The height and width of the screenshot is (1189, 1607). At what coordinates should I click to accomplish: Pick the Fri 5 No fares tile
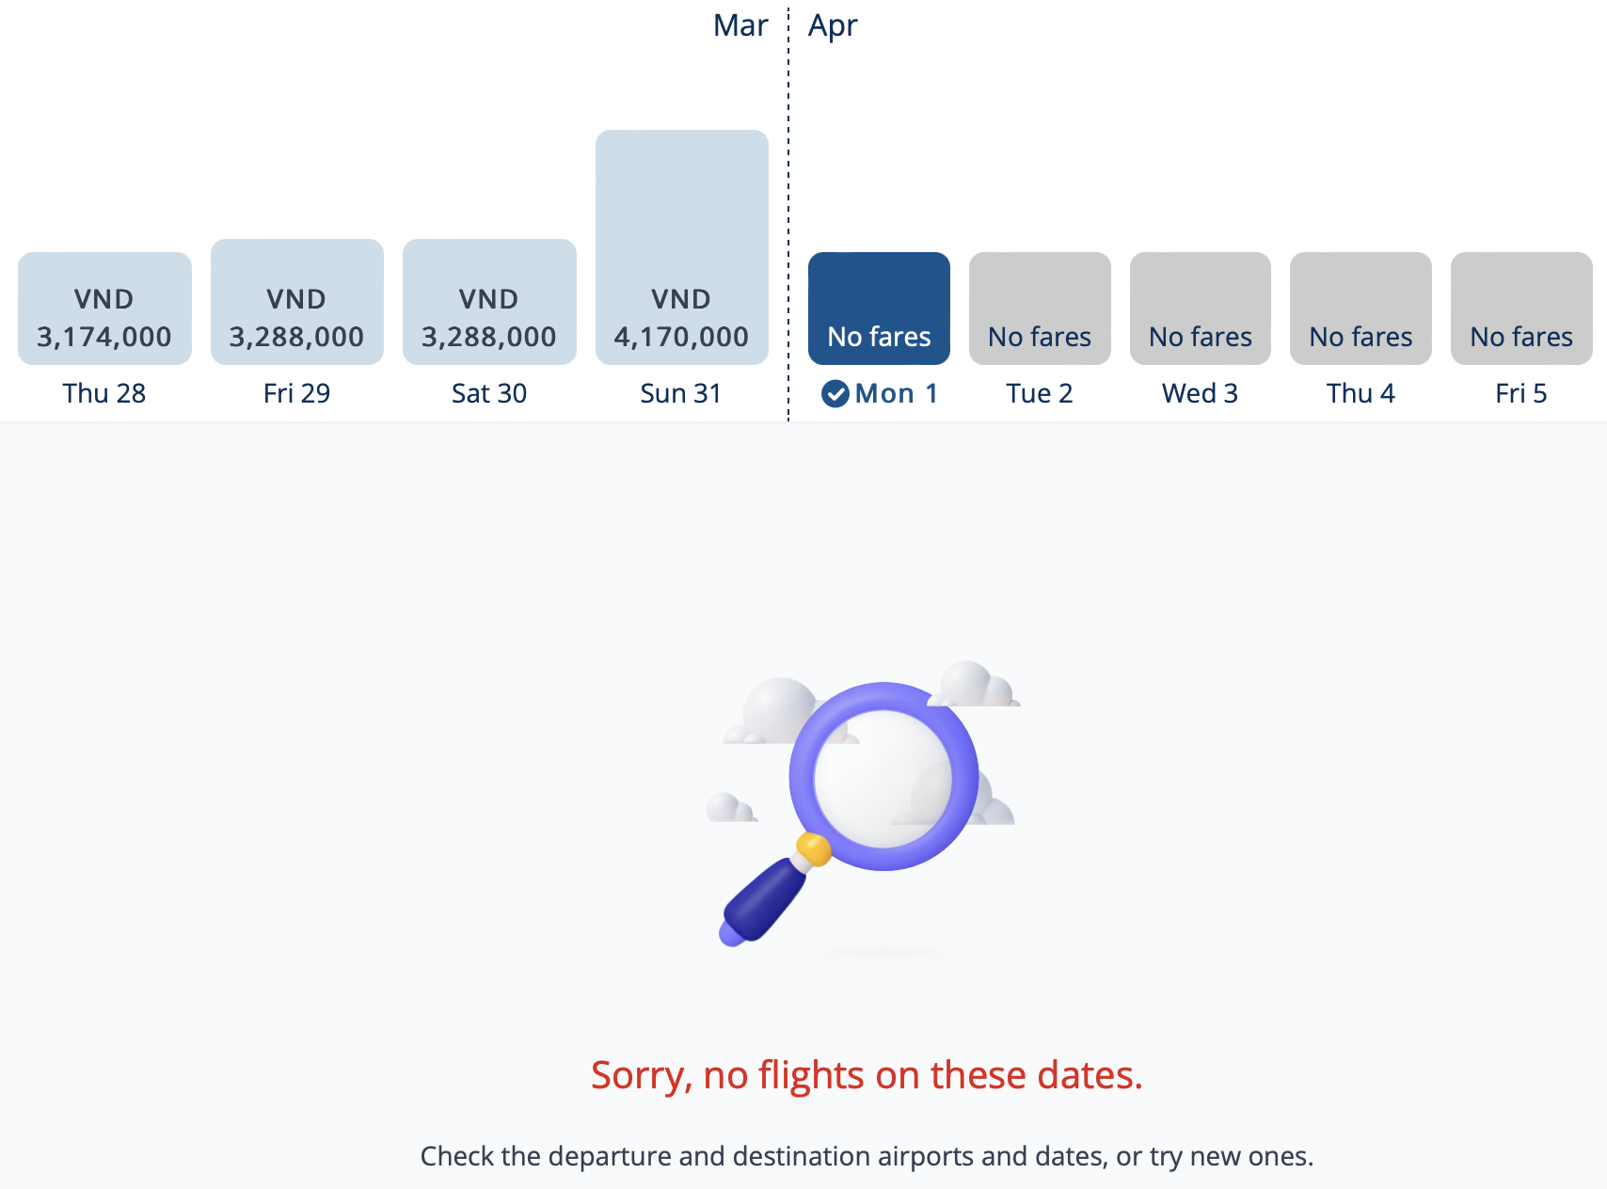click(1521, 309)
